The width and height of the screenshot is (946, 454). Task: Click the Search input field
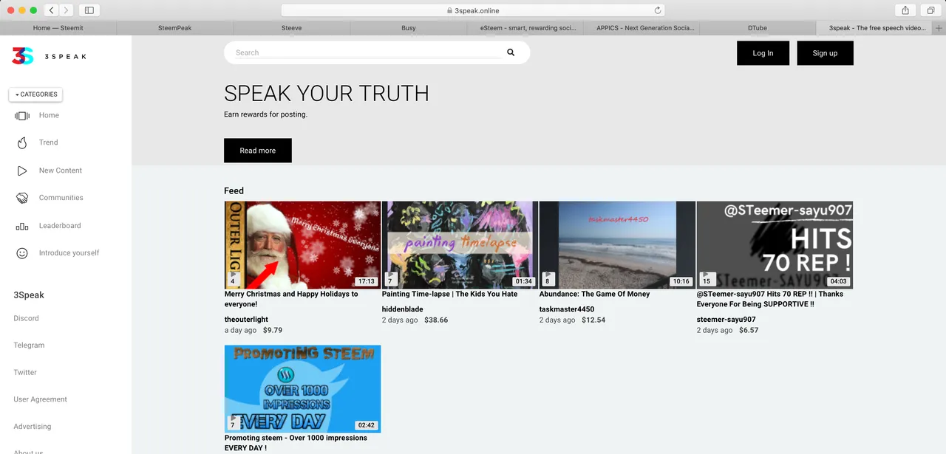pos(367,52)
